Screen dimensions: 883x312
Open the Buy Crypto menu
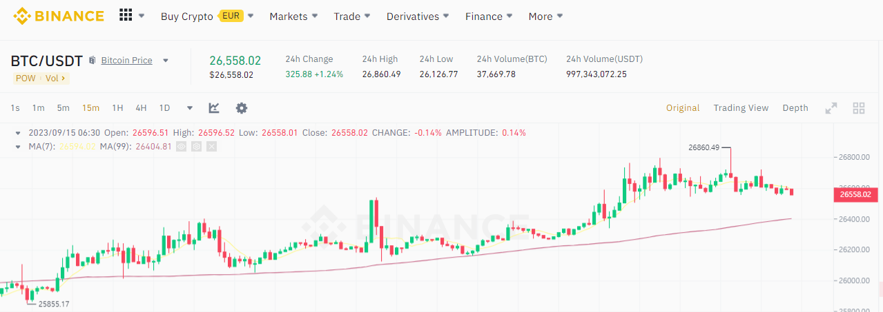pyautogui.click(x=186, y=16)
